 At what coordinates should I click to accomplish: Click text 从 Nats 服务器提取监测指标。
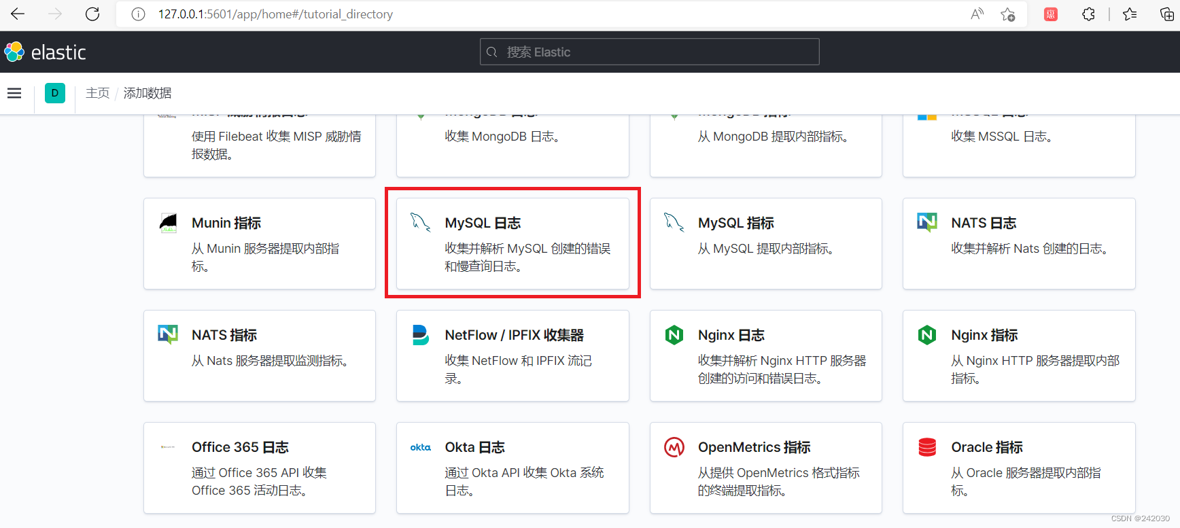[x=271, y=361]
